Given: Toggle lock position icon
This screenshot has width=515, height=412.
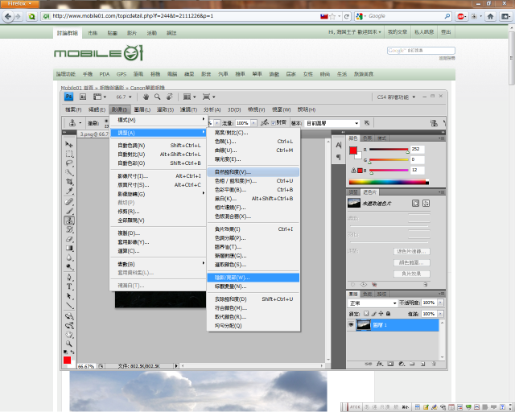Looking at the screenshot, I should point(381,314).
